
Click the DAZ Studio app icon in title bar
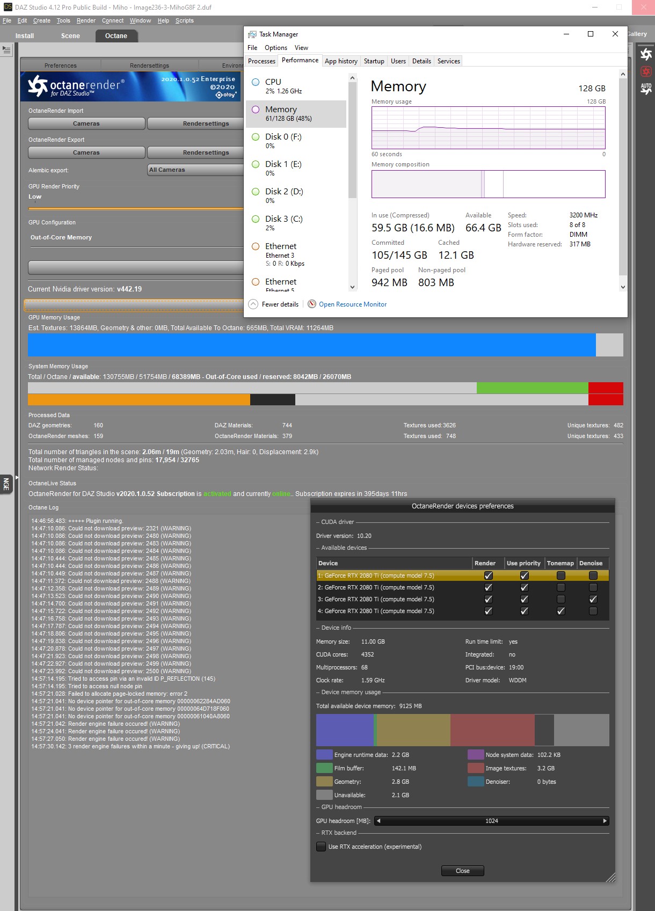[x=8, y=7]
